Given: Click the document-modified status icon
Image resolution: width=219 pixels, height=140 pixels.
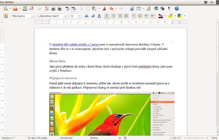Looking at the screenshot, I should coord(126,138).
